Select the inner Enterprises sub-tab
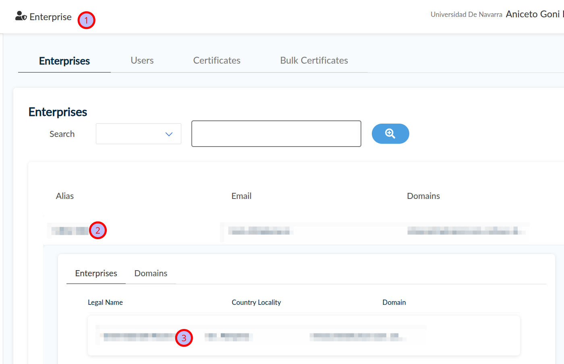The height and width of the screenshot is (364, 564). 96,273
